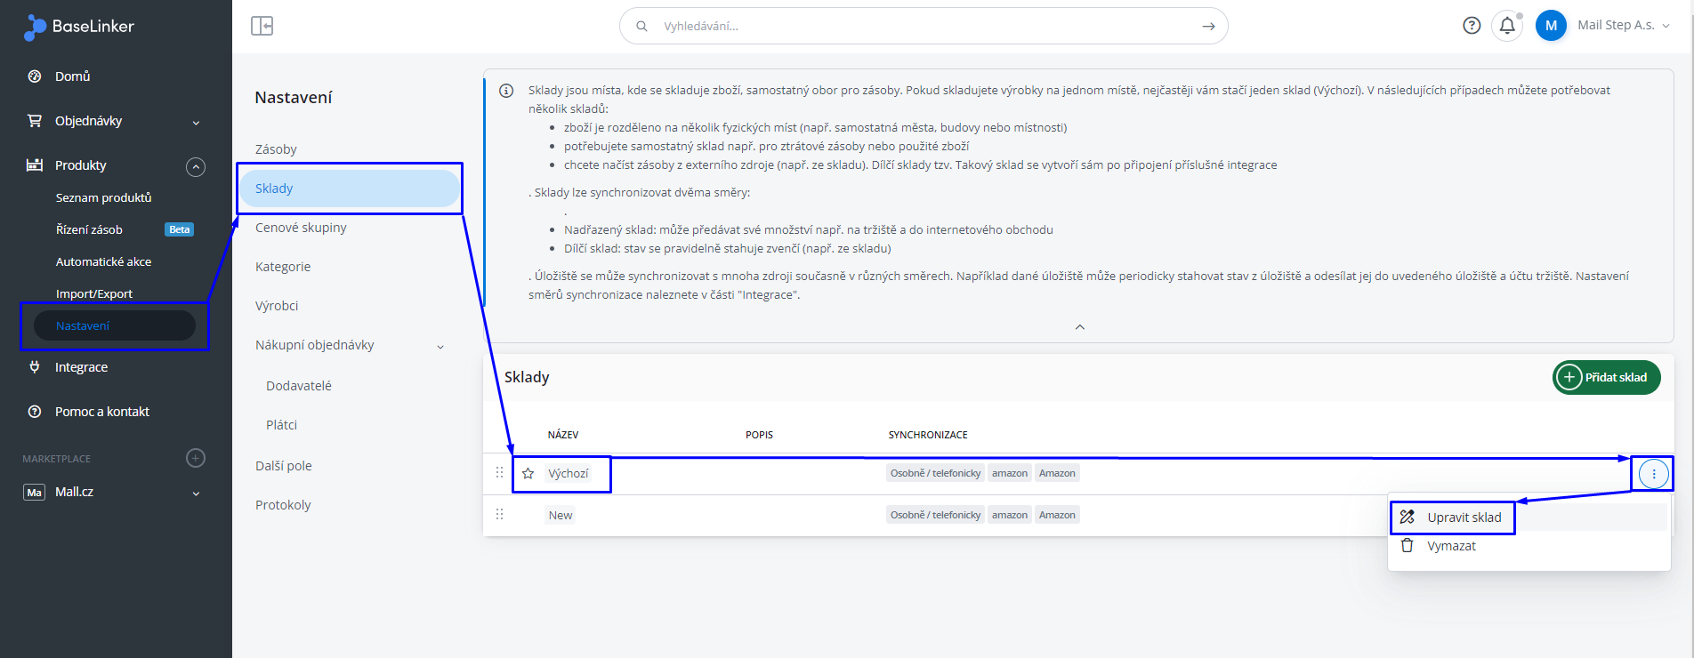Collapse the Produkty menu section
This screenshot has height=658, width=1694.
point(196,166)
